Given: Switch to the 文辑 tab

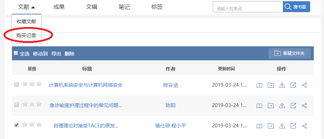Looking at the screenshot, I should [92, 7].
